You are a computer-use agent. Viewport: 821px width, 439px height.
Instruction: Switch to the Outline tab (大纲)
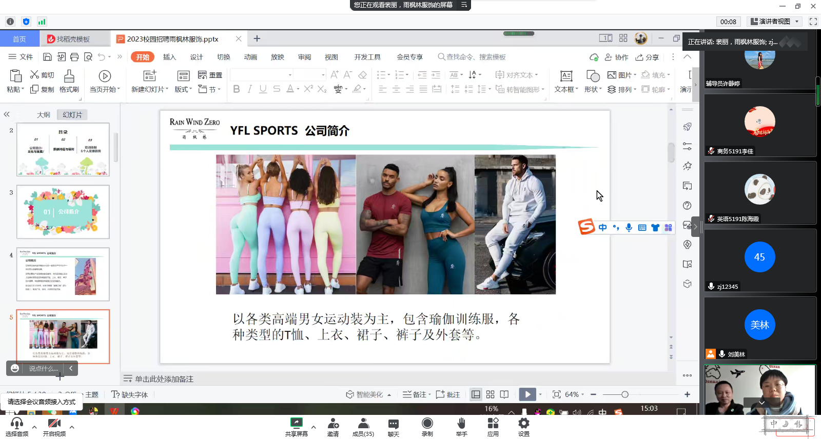tap(44, 115)
